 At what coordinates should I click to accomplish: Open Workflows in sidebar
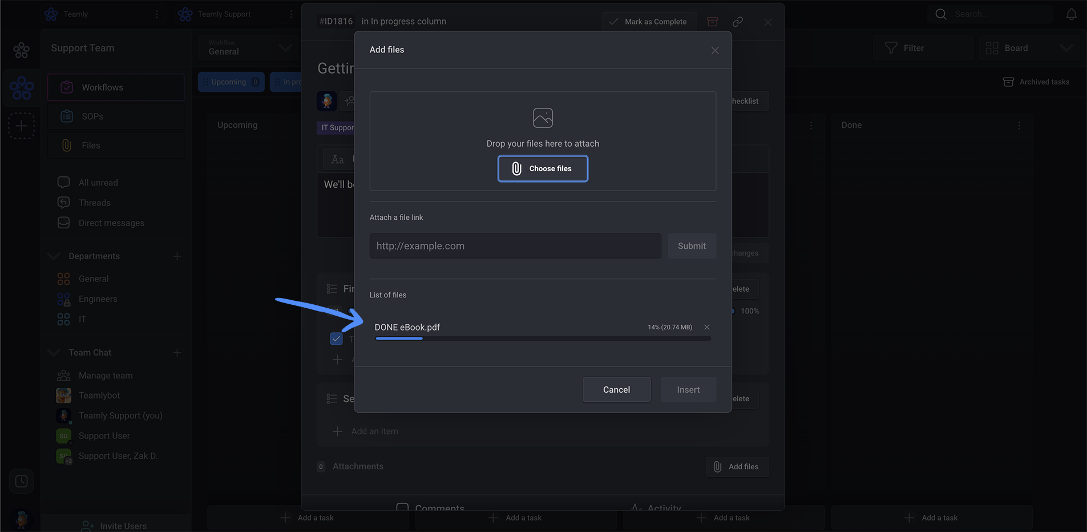[x=116, y=87]
